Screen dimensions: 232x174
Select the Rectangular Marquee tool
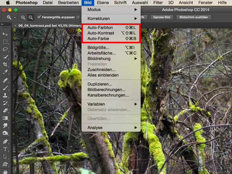(x=5, y=41)
